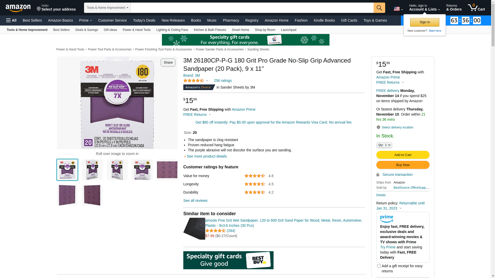Open the Qty quantity dropdown
This screenshot has width=495, height=278.
click(x=384, y=145)
